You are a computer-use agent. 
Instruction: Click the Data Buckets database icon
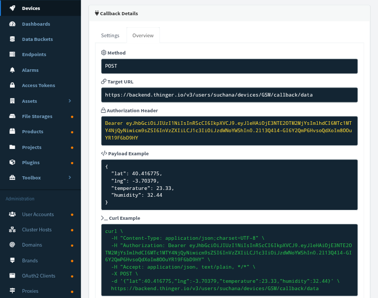point(12,39)
